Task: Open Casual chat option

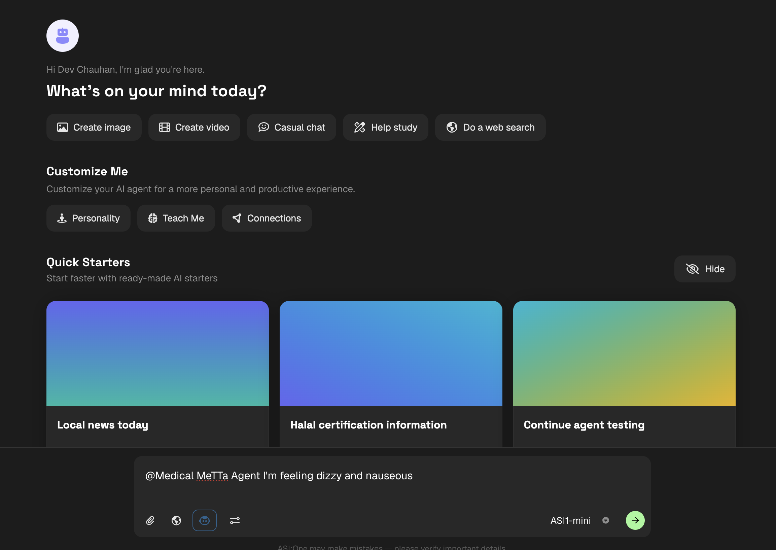Action: tap(291, 127)
